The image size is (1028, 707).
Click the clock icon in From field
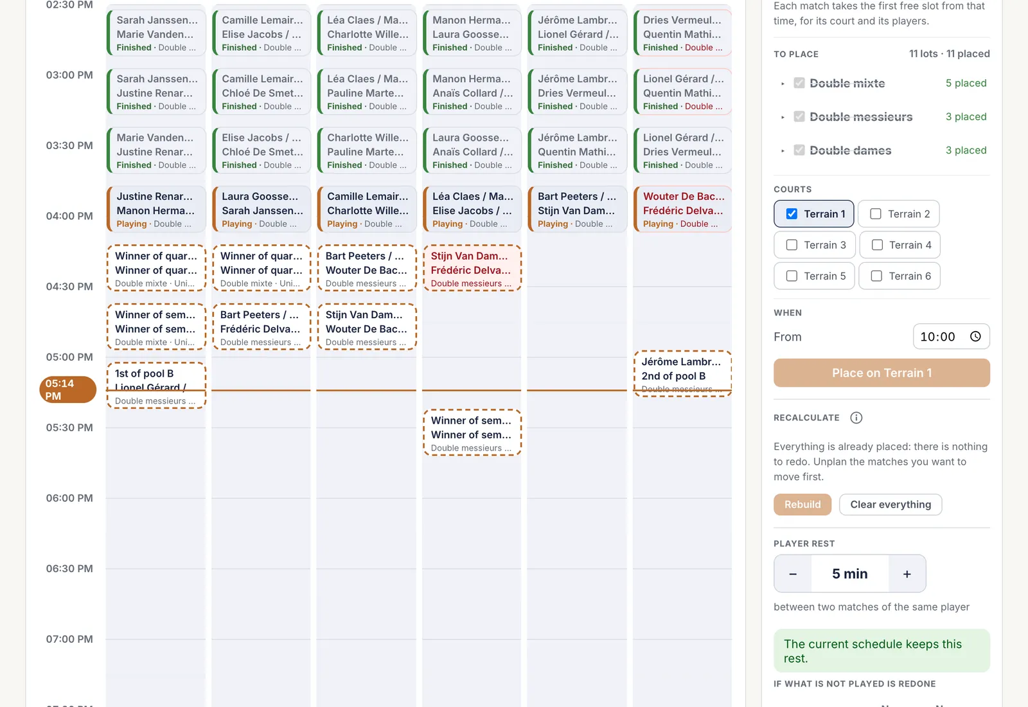click(975, 336)
